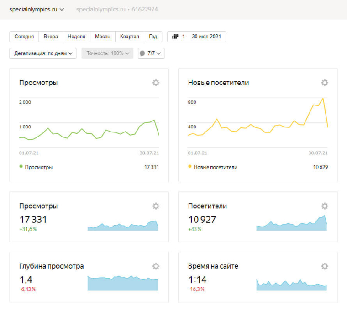Select the Сегодня period tab

[24, 37]
